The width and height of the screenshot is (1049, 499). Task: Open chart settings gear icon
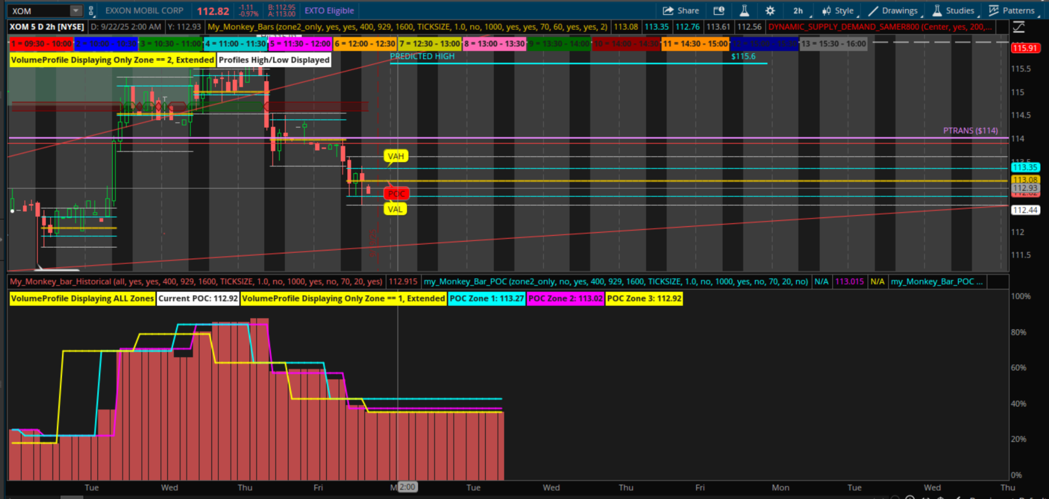point(770,10)
